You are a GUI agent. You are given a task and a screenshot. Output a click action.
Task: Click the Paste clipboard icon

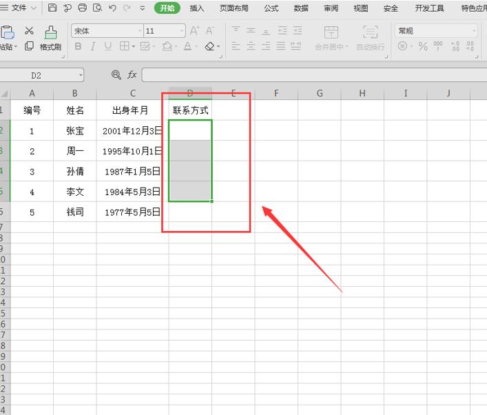point(8,32)
